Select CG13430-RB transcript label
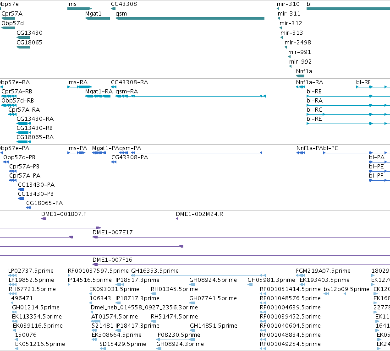The height and width of the screenshot is (351, 390). pos(34,128)
